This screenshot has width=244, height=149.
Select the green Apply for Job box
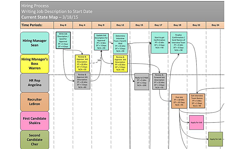tap(216, 139)
